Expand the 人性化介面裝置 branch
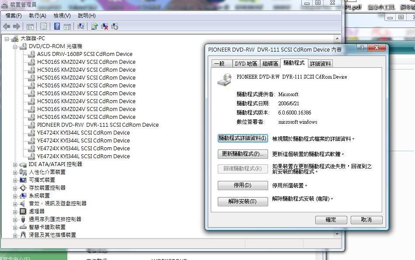 pos(15,173)
